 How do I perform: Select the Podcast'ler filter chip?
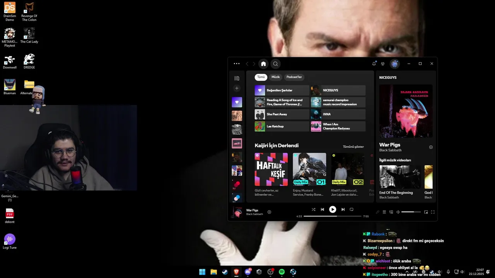(294, 77)
